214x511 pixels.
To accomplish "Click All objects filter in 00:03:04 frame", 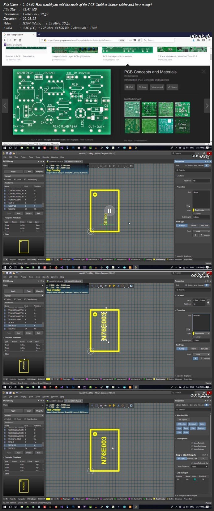I will tap(183, 420).
